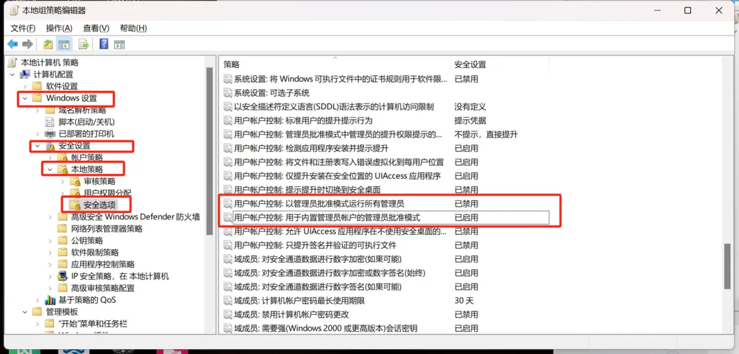The height and width of the screenshot is (354, 739).
Task: Open the 帮助(H) menu
Action: tap(133, 28)
